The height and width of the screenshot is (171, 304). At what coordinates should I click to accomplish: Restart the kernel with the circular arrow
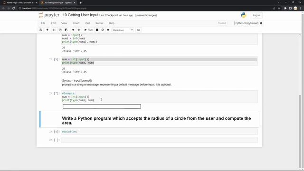tap(103, 30)
